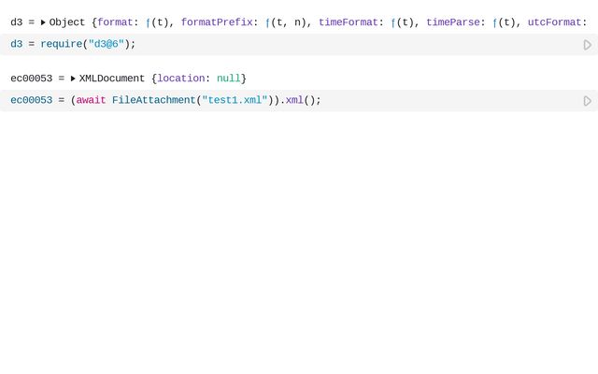The image size is (598, 374).
Task: Click the null value in XMLDocument output
Action: pyautogui.click(x=228, y=79)
